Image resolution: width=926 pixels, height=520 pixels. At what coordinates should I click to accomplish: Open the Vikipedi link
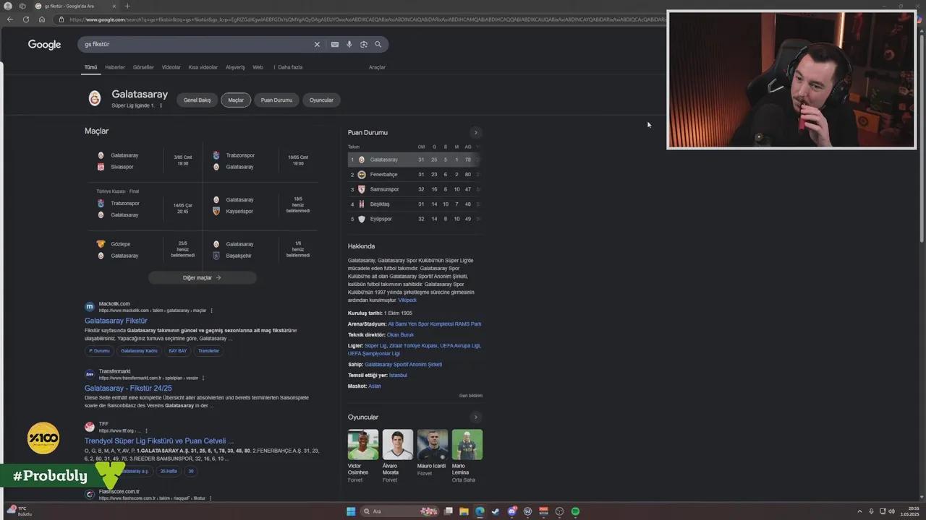[x=407, y=300]
